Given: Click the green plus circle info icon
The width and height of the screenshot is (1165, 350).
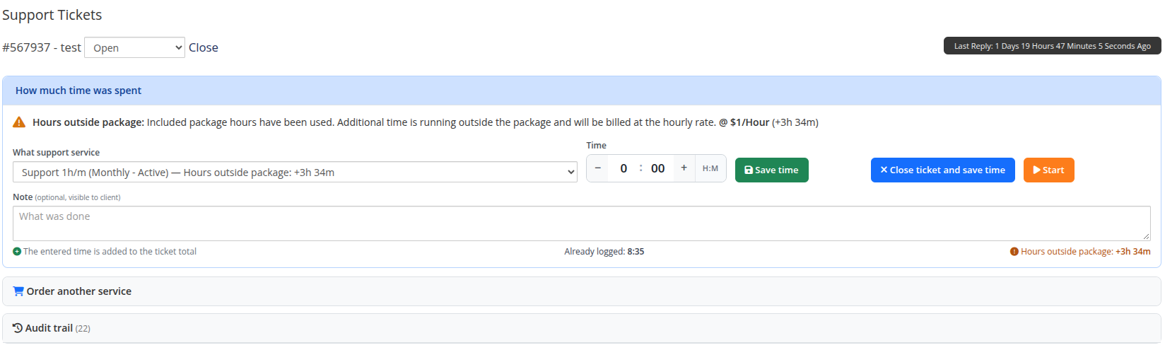Looking at the screenshot, I should pyautogui.click(x=17, y=252).
